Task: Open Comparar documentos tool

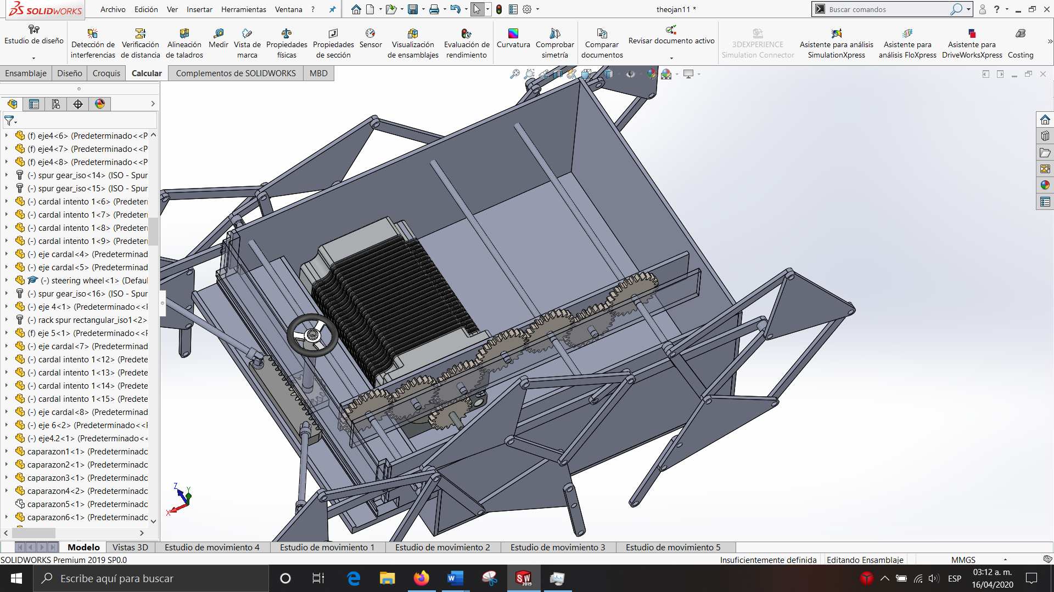Action: pos(602,43)
